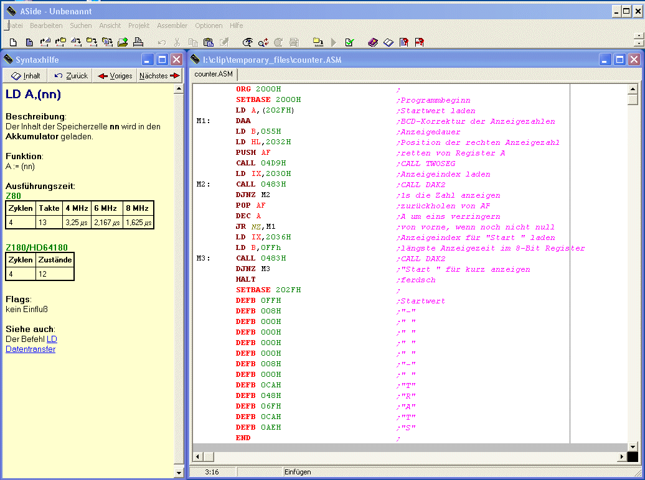Go to previous topic with Voriges button
645x480 pixels.
tap(115, 76)
